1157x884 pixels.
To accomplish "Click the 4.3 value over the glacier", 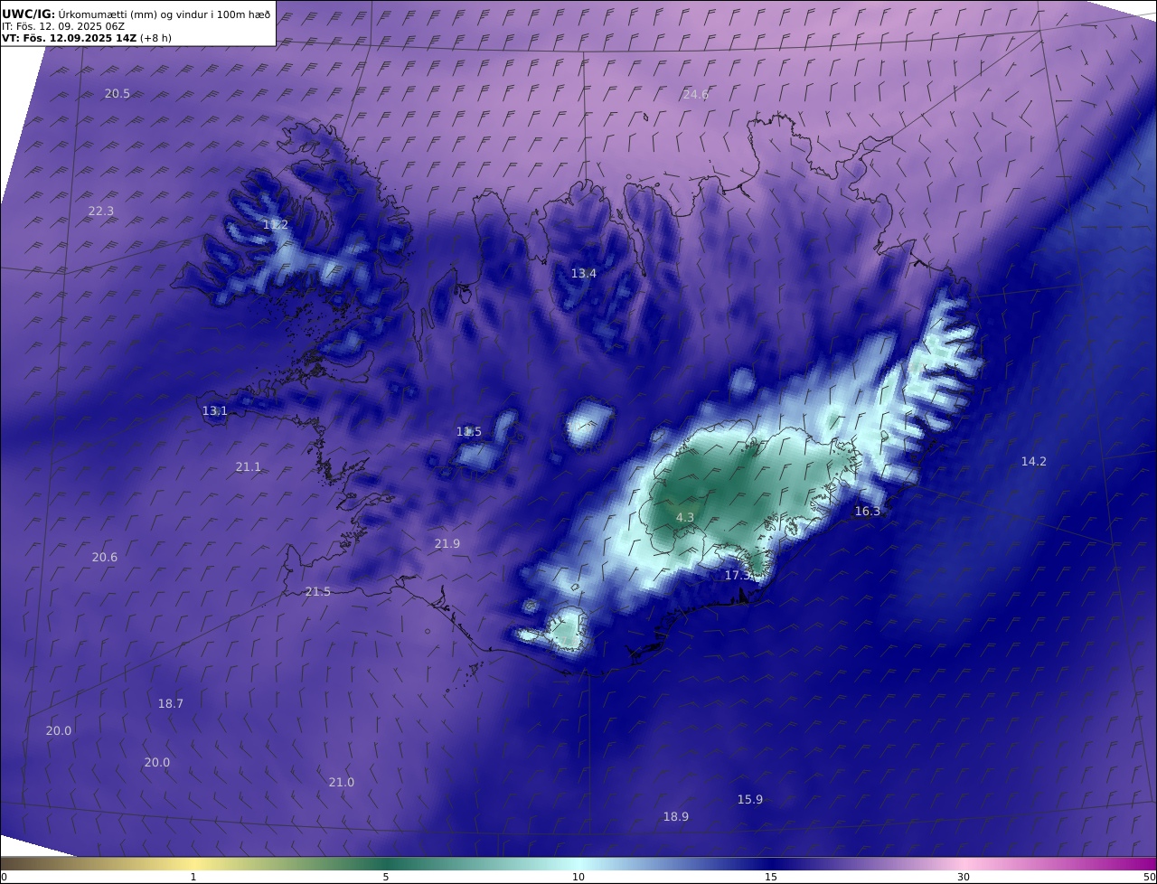I will pyautogui.click(x=685, y=518).
